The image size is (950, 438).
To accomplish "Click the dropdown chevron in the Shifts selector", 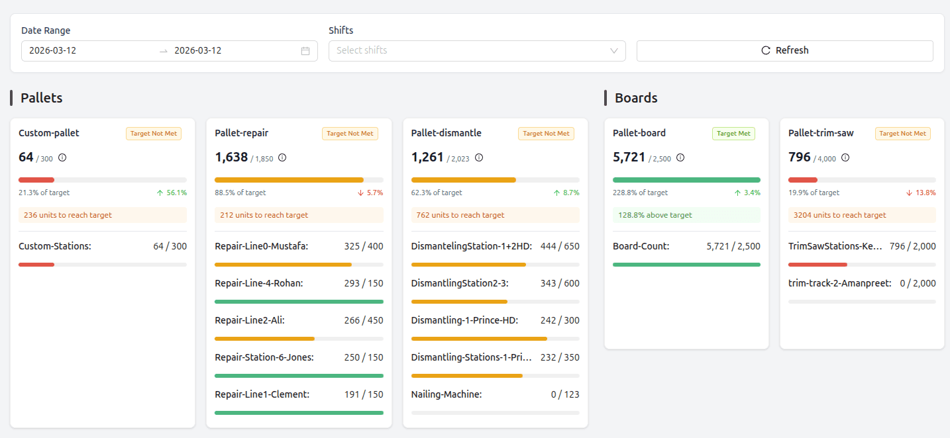I will 613,50.
